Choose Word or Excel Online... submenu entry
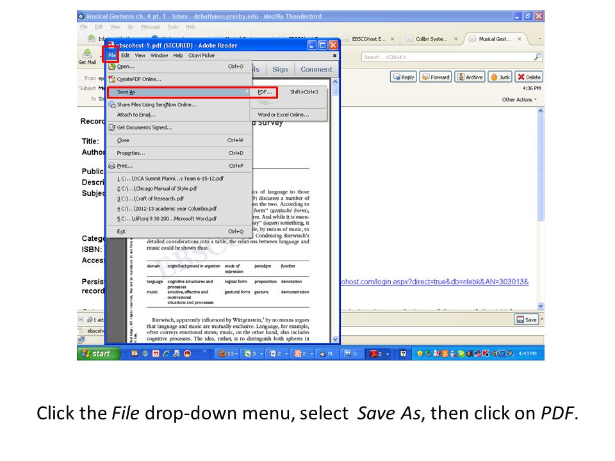The width and height of the screenshot is (615, 461). click(x=288, y=115)
